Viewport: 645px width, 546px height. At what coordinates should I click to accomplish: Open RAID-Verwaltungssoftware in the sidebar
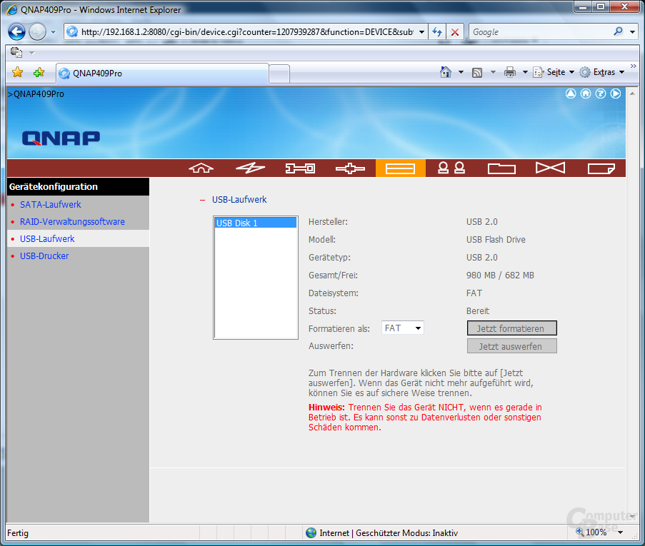pyautogui.click(x=72, y=221)
